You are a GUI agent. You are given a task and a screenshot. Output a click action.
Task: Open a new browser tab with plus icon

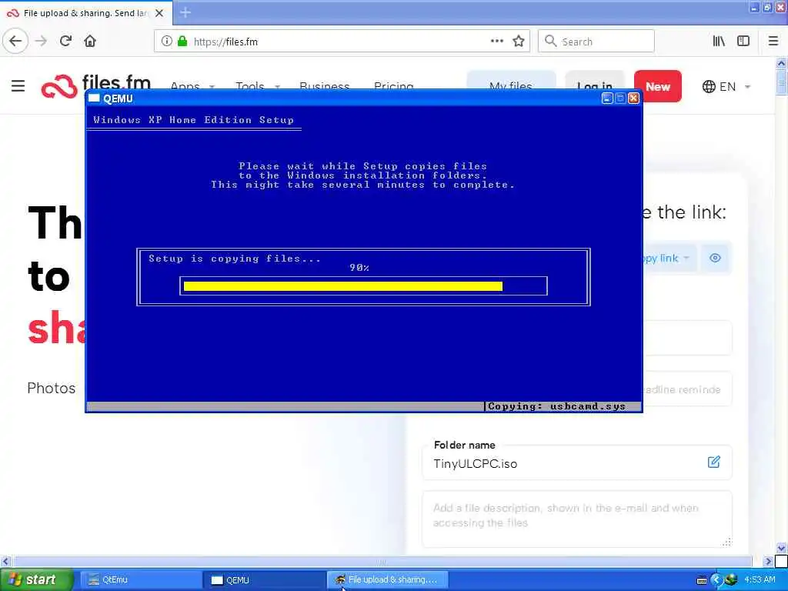click(x=185, y=12)
